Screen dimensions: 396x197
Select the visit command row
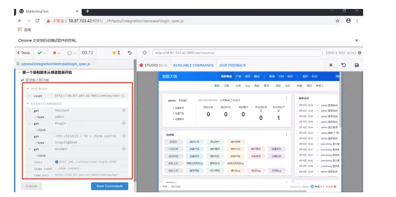click(x=77, y=96)
